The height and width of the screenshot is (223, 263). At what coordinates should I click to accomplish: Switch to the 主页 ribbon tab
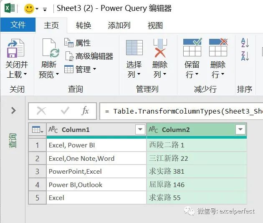(x=51, y=25)
